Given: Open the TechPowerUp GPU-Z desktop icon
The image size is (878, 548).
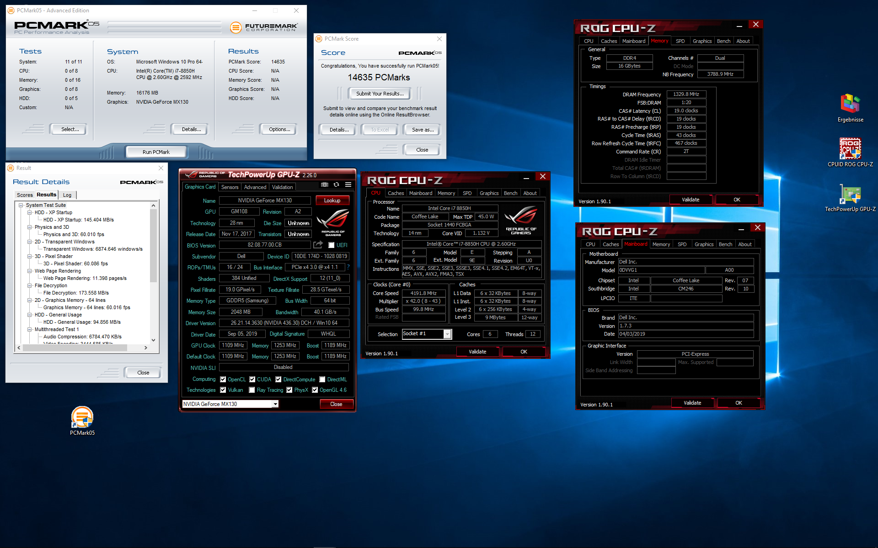Looking at the screenshot, I should pyautogui.click(x=850, y=197).
